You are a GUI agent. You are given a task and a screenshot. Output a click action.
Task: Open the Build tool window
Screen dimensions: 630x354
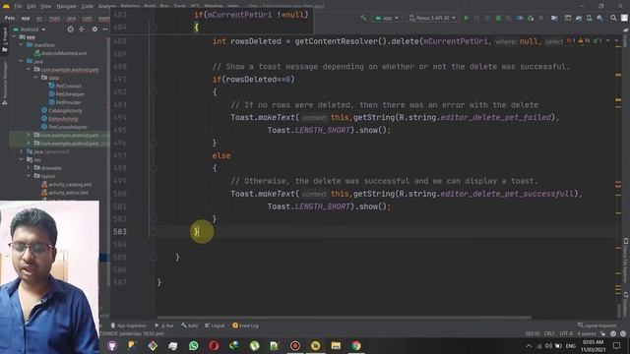(x=190, y=325)
